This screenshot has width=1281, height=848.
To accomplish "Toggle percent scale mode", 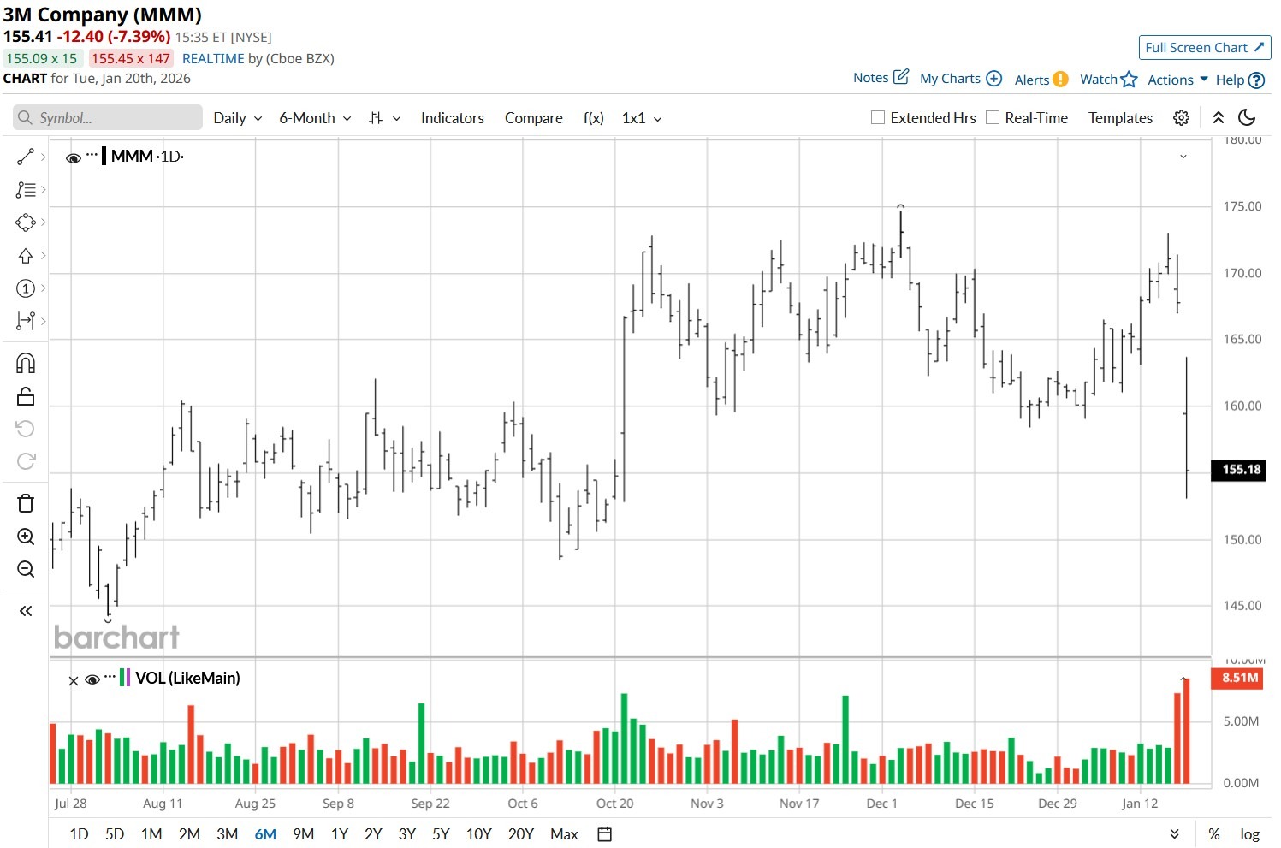I will pos(1214,834).
